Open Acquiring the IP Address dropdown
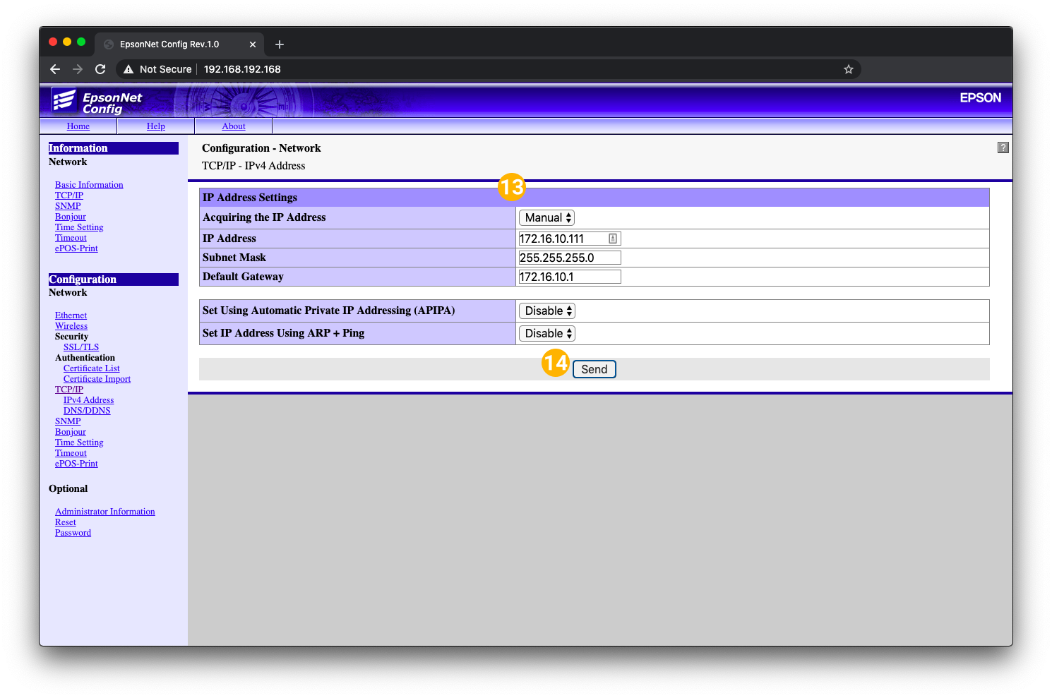The image size is (1052, 698). pos(546,217)
